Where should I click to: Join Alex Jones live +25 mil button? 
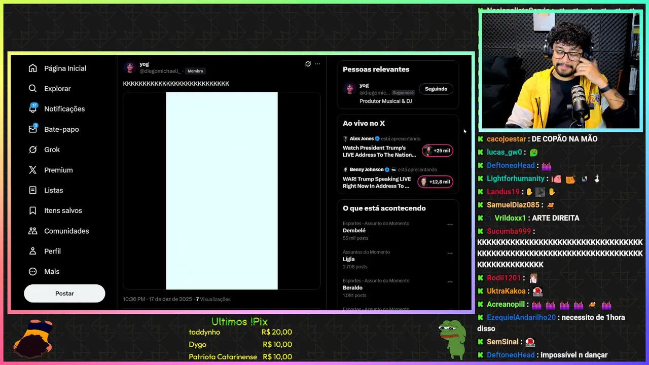click(438, 151)
